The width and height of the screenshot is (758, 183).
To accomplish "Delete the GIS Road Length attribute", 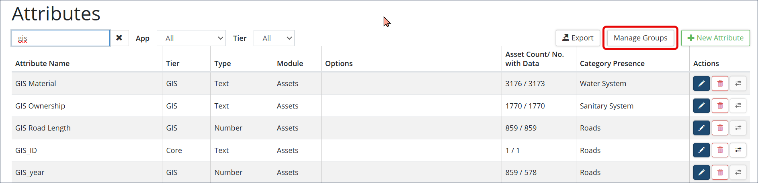I will click(x=720, y=128).
